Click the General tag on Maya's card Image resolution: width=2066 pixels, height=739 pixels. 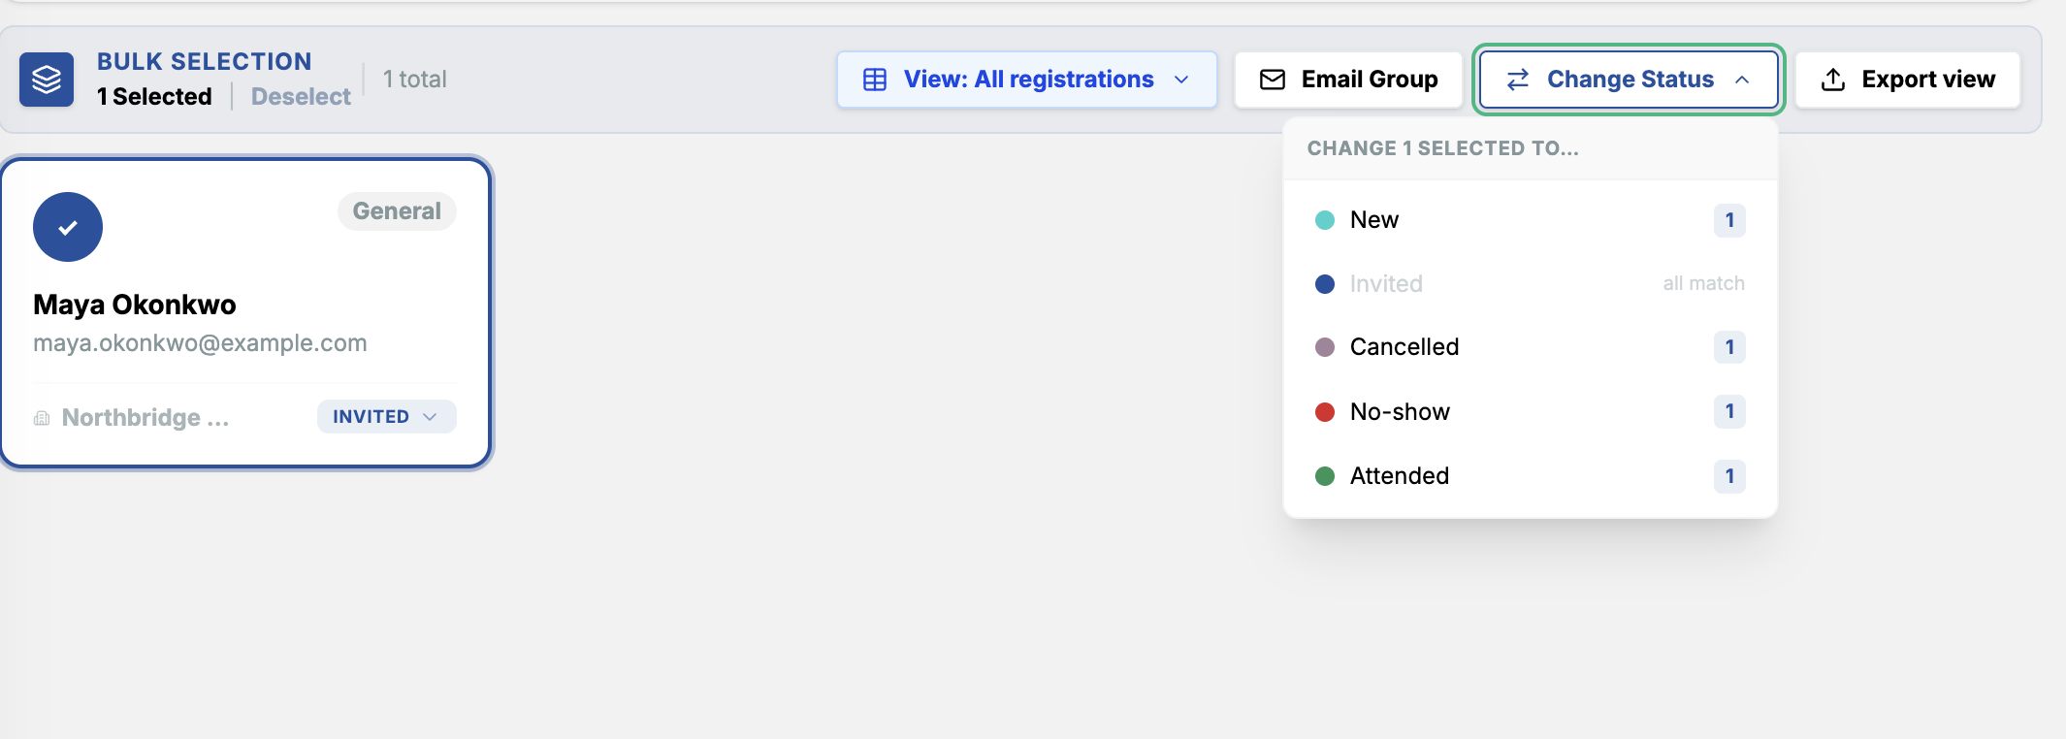click(397, 211)
